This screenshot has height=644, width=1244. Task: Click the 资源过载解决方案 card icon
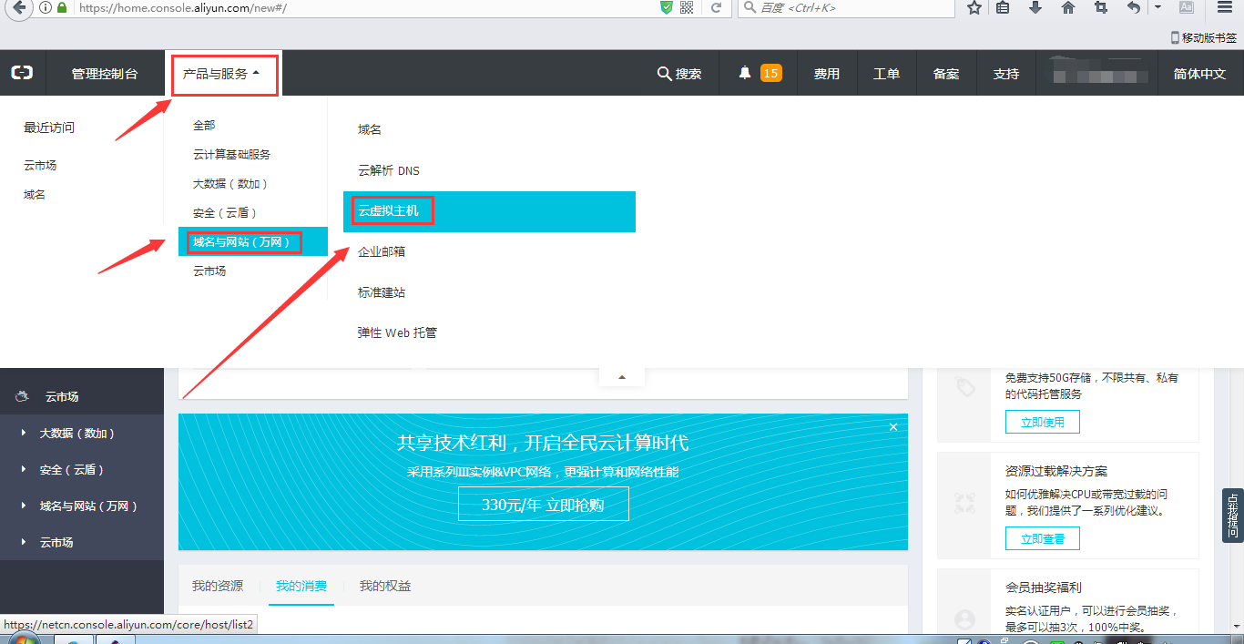965,503
